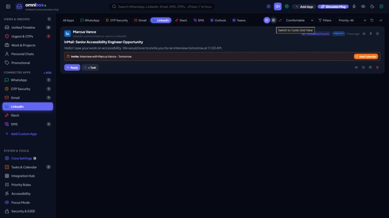
Task: Toggle dark mode moon icon
Action: [x=373, y=7]
